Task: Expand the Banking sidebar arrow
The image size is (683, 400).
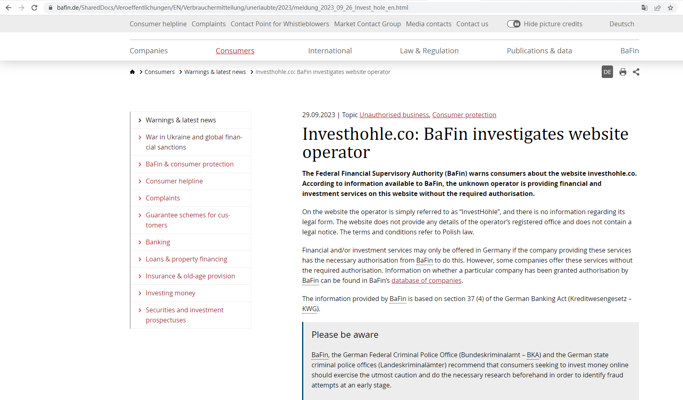Action: coord(140,242)
